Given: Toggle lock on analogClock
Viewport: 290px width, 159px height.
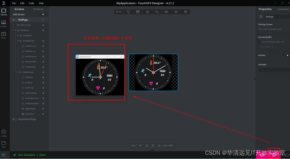Looking at the screenshot, I should (43, 67).
